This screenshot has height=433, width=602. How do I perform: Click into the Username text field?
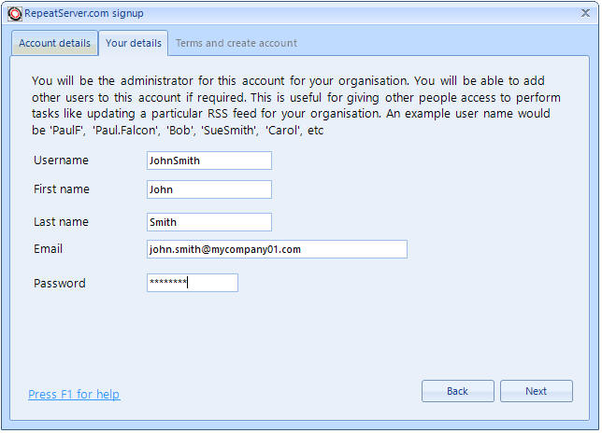pyautogui.click(x=208, y=161)
